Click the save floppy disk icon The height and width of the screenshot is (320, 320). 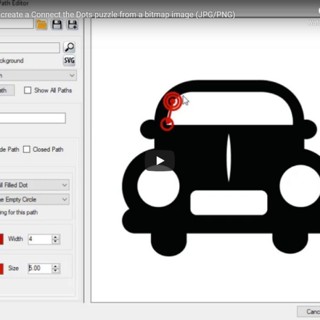[x=57, y=24]
